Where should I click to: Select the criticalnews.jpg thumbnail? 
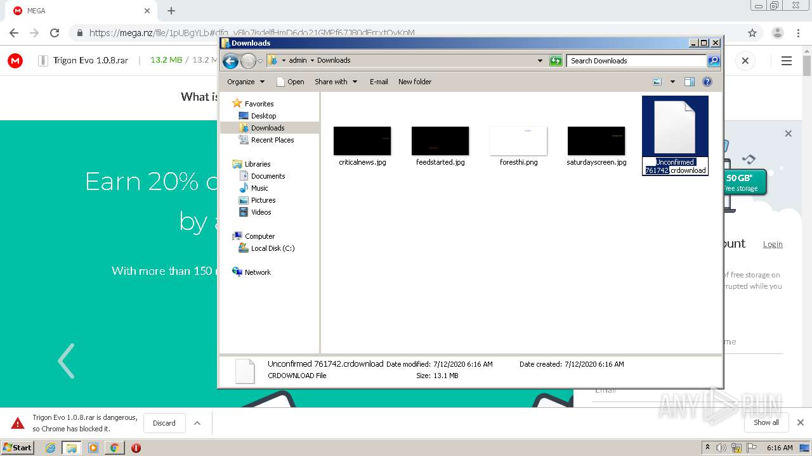(x=362, y=141)
